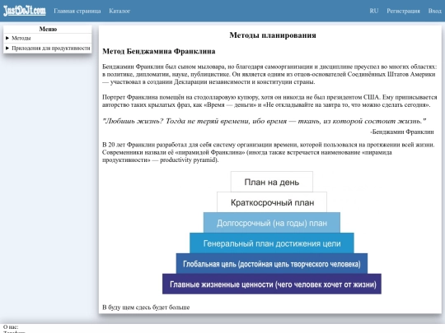This screenshot has width=445, height=333.
Task: Click the JustDoIt.com logo
Action: 25,11
